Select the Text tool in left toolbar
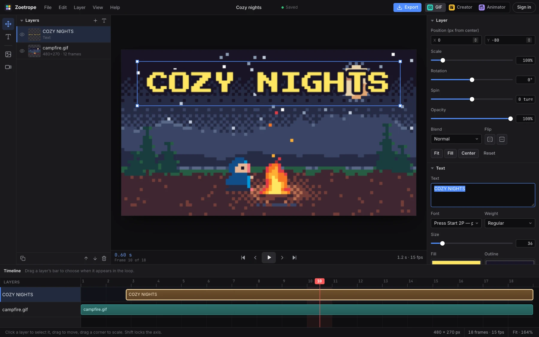The height and width of the screenshot is (337, 539). coord(8,37)
